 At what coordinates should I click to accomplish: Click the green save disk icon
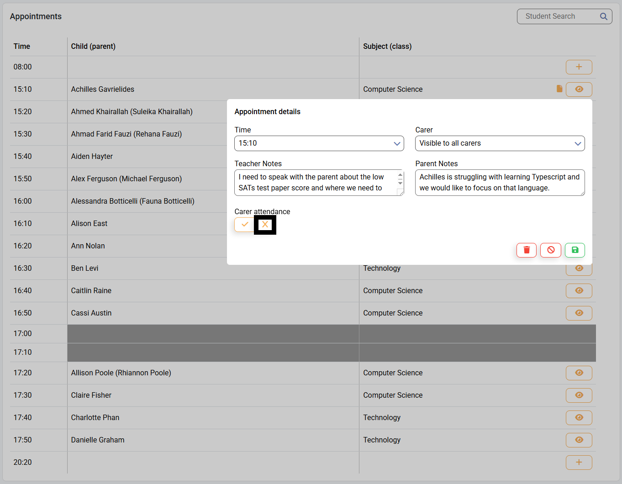pyautogui.click(x=575, y=250)
